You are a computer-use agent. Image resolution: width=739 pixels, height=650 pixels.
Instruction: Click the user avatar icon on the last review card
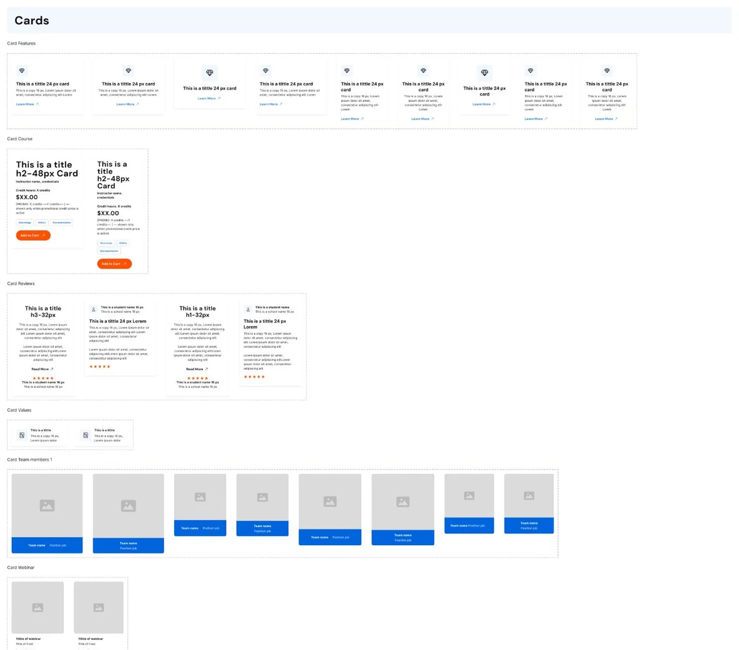pyautogui.click(x=248, y=310)
